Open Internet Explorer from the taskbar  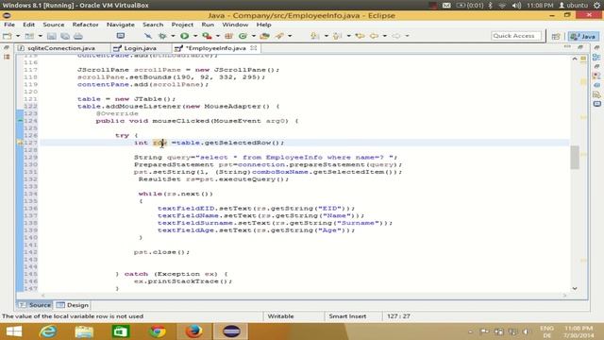tap(48, 331)
